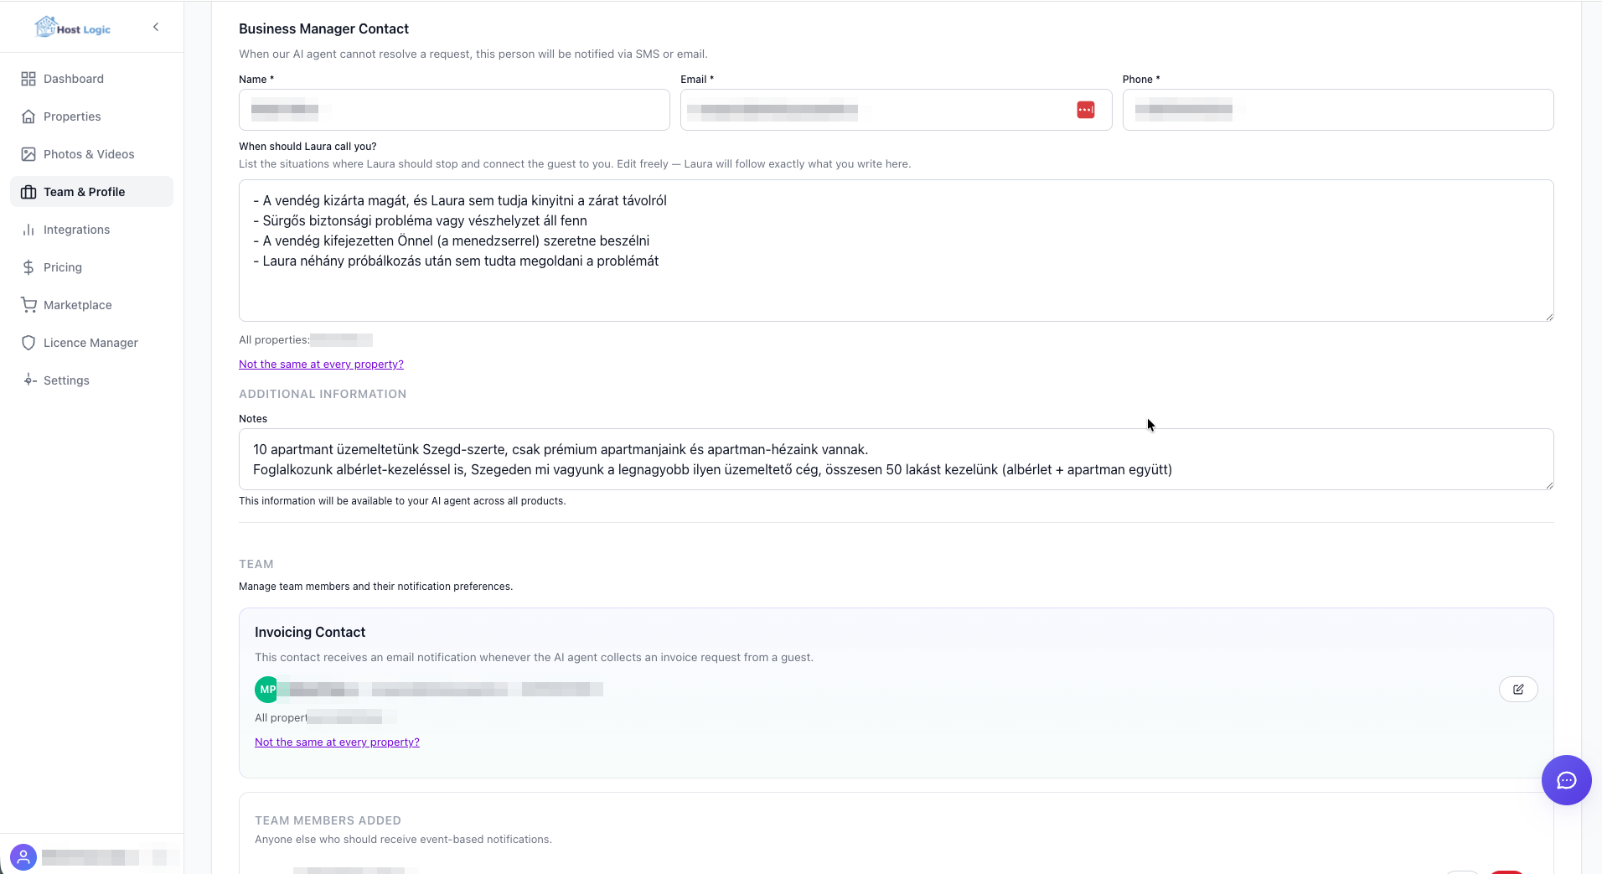Viewport: 1602px width, 874px height.
Task: Select Team & Profile menu item
Action: tap(91, 192)
